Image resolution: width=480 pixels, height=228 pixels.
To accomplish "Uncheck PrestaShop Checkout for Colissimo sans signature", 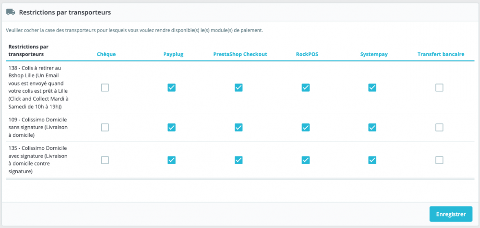I will (x=239, y=127).
